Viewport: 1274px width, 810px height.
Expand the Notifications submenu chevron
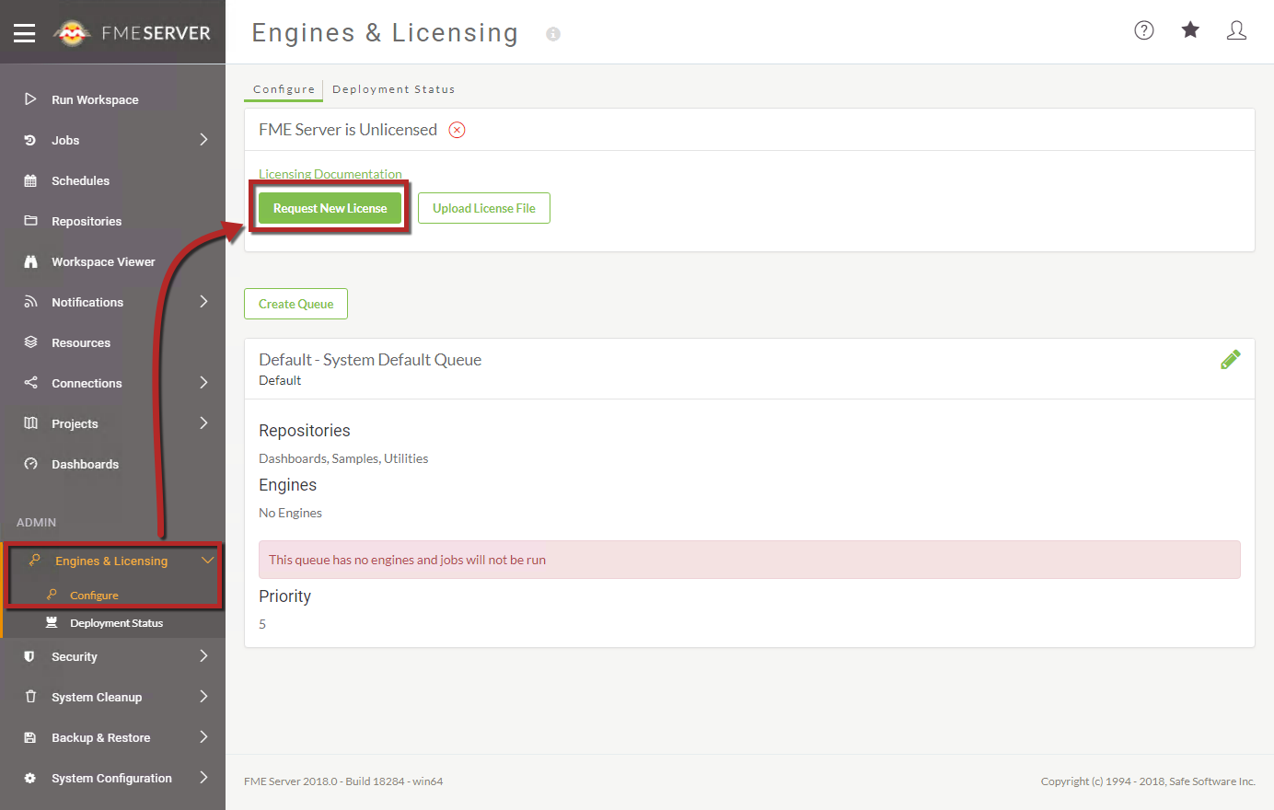pyautogui.click(x=204, y=302)
